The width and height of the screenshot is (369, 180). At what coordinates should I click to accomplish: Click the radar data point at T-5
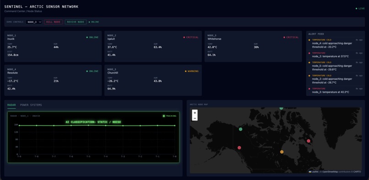click(88, 125)
